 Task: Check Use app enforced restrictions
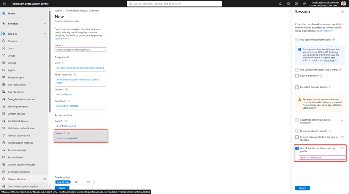pos(297,40)
